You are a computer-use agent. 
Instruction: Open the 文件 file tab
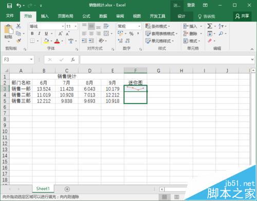(10, 16)
